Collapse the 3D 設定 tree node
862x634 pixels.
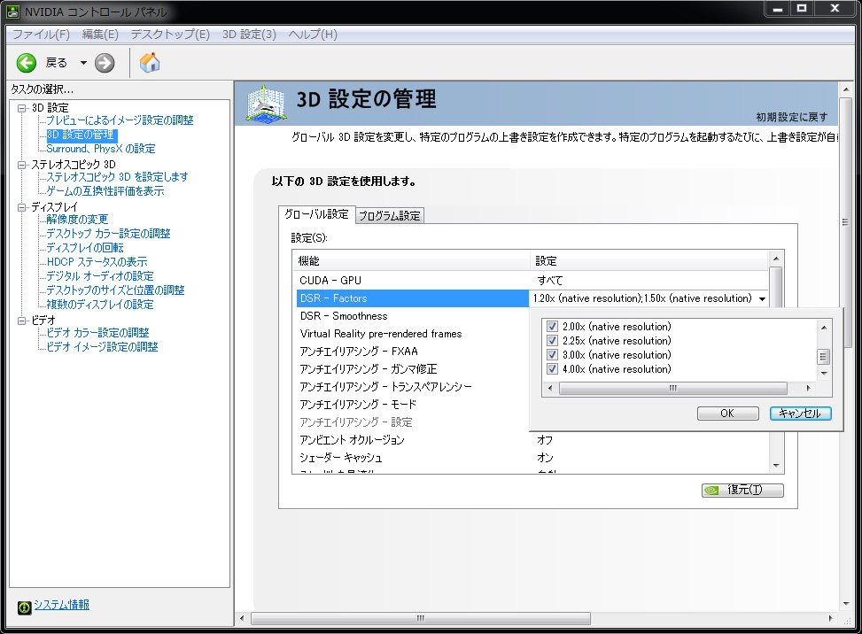(x=22, y=108)
